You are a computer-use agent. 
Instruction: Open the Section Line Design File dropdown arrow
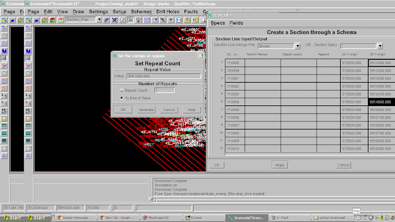click(297, 46)
